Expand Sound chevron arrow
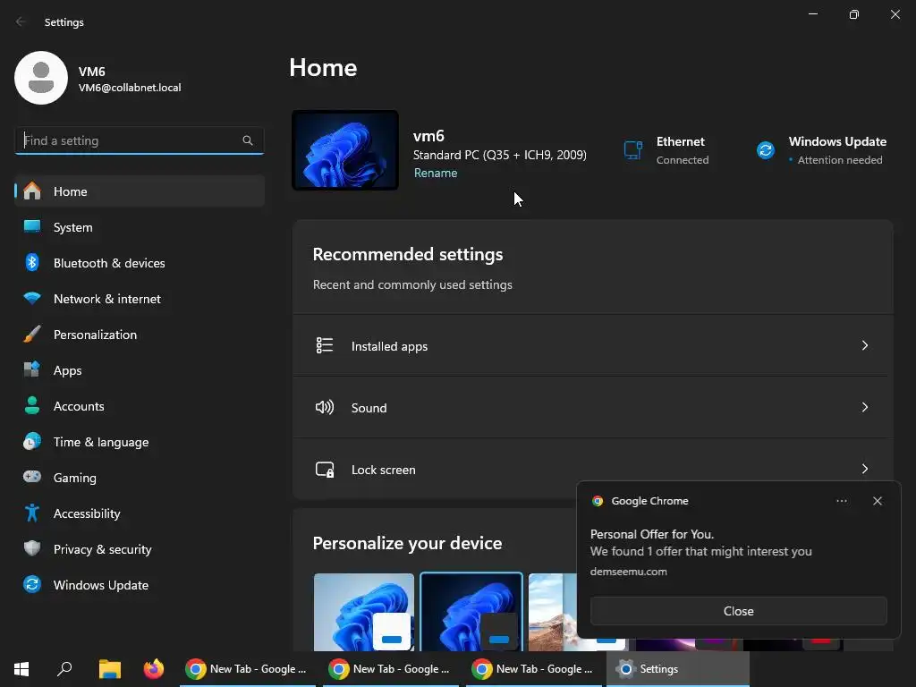 [x=865, y=407]
